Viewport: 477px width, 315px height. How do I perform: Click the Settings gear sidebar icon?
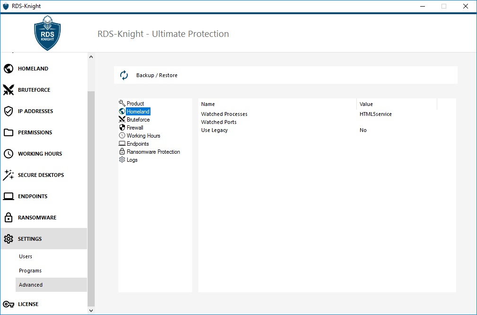pos(9,239)
